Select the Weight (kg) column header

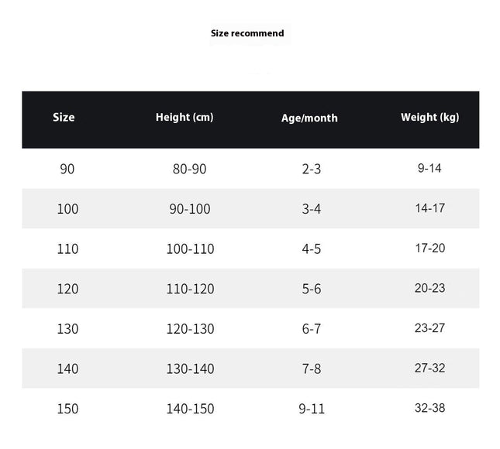coord(430,118)
